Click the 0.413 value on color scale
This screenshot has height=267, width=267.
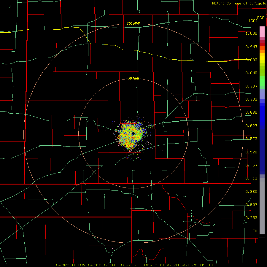tap(251, 178)
